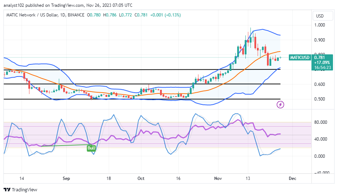Click the TradingView logo at bottom
This screenshot has height=196, width=338.
pos(20,190)
